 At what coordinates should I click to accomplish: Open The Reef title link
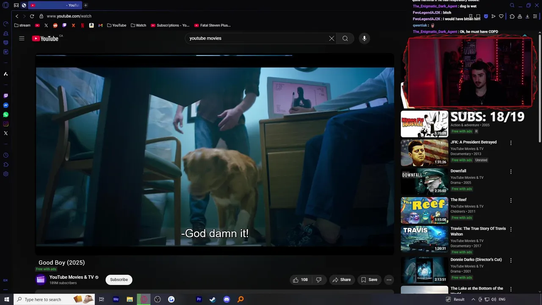tap(459, 200)
